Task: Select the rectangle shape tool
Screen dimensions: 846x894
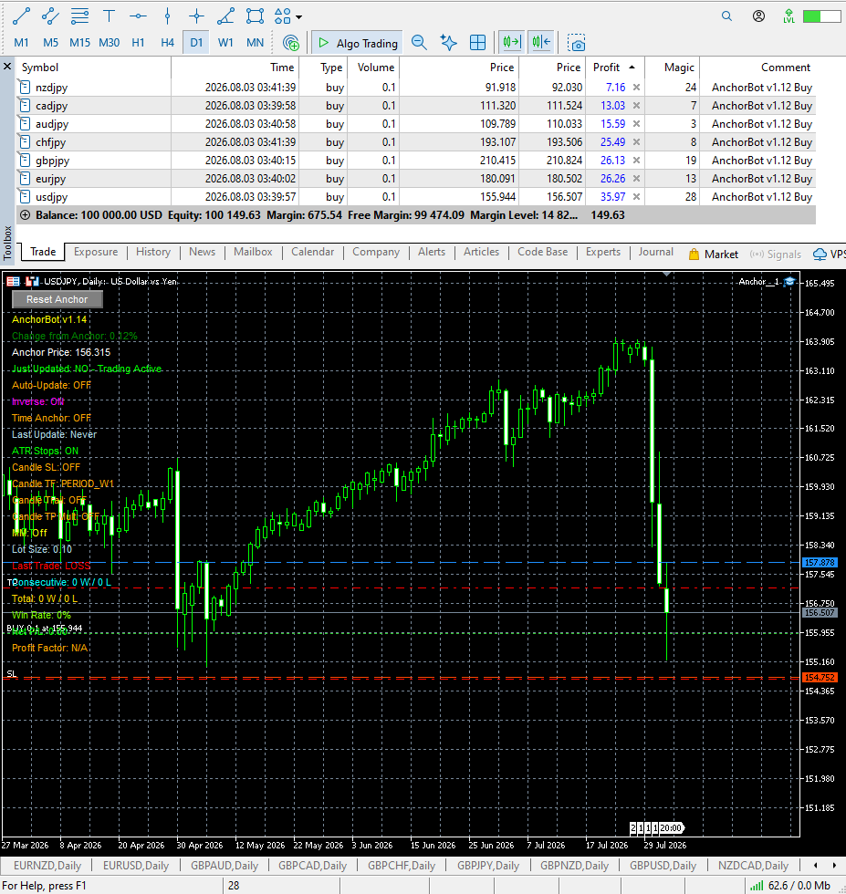Action: click(255, 16)
